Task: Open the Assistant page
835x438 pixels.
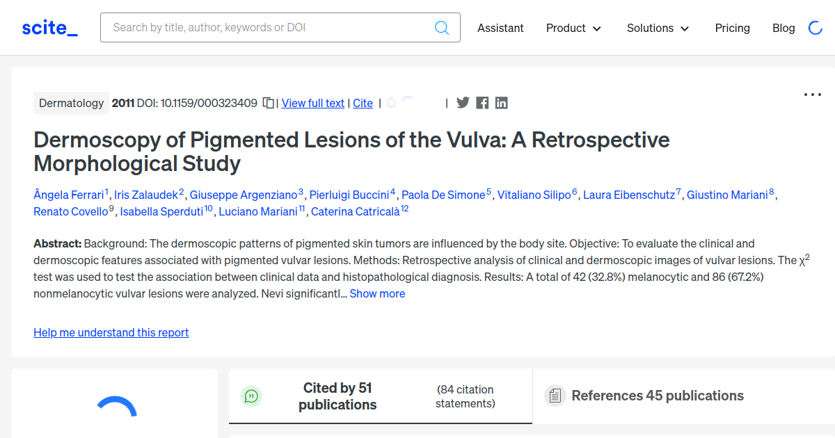Action: (500, 28)
